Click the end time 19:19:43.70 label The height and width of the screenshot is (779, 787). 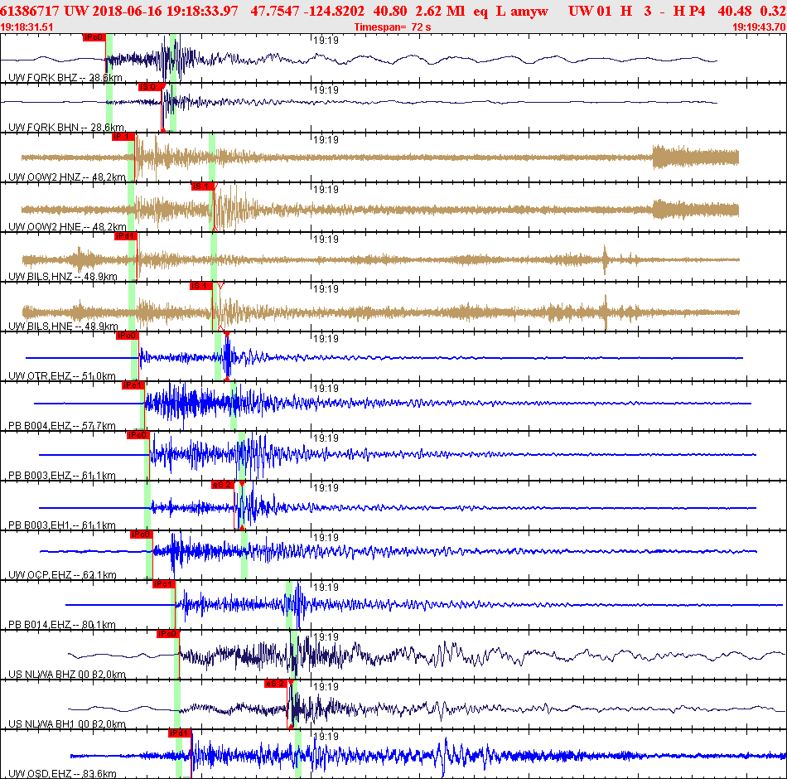760,27
